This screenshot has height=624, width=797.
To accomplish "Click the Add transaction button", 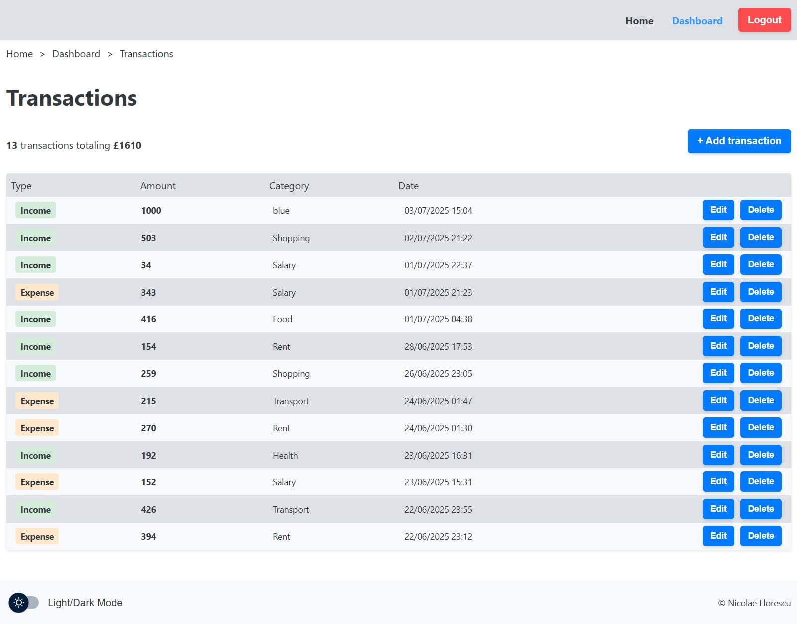I will pyautogui.click(x=739, y=141).
